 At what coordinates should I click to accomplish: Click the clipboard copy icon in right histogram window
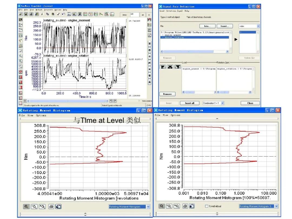[192, 206]
